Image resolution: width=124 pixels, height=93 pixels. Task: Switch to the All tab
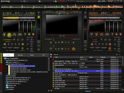[43, 55]
